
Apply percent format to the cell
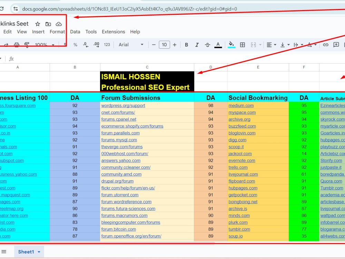(x=75, y=45)
